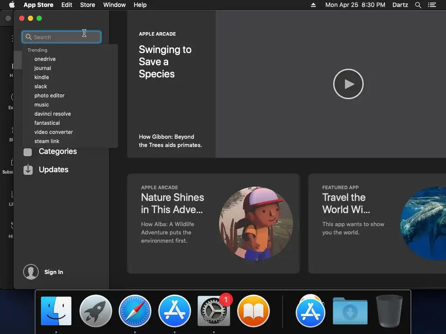This screenshot has width=446, height=334.
Task: Choose 'slack' from trending suggestions
Action: pos(41,87)
